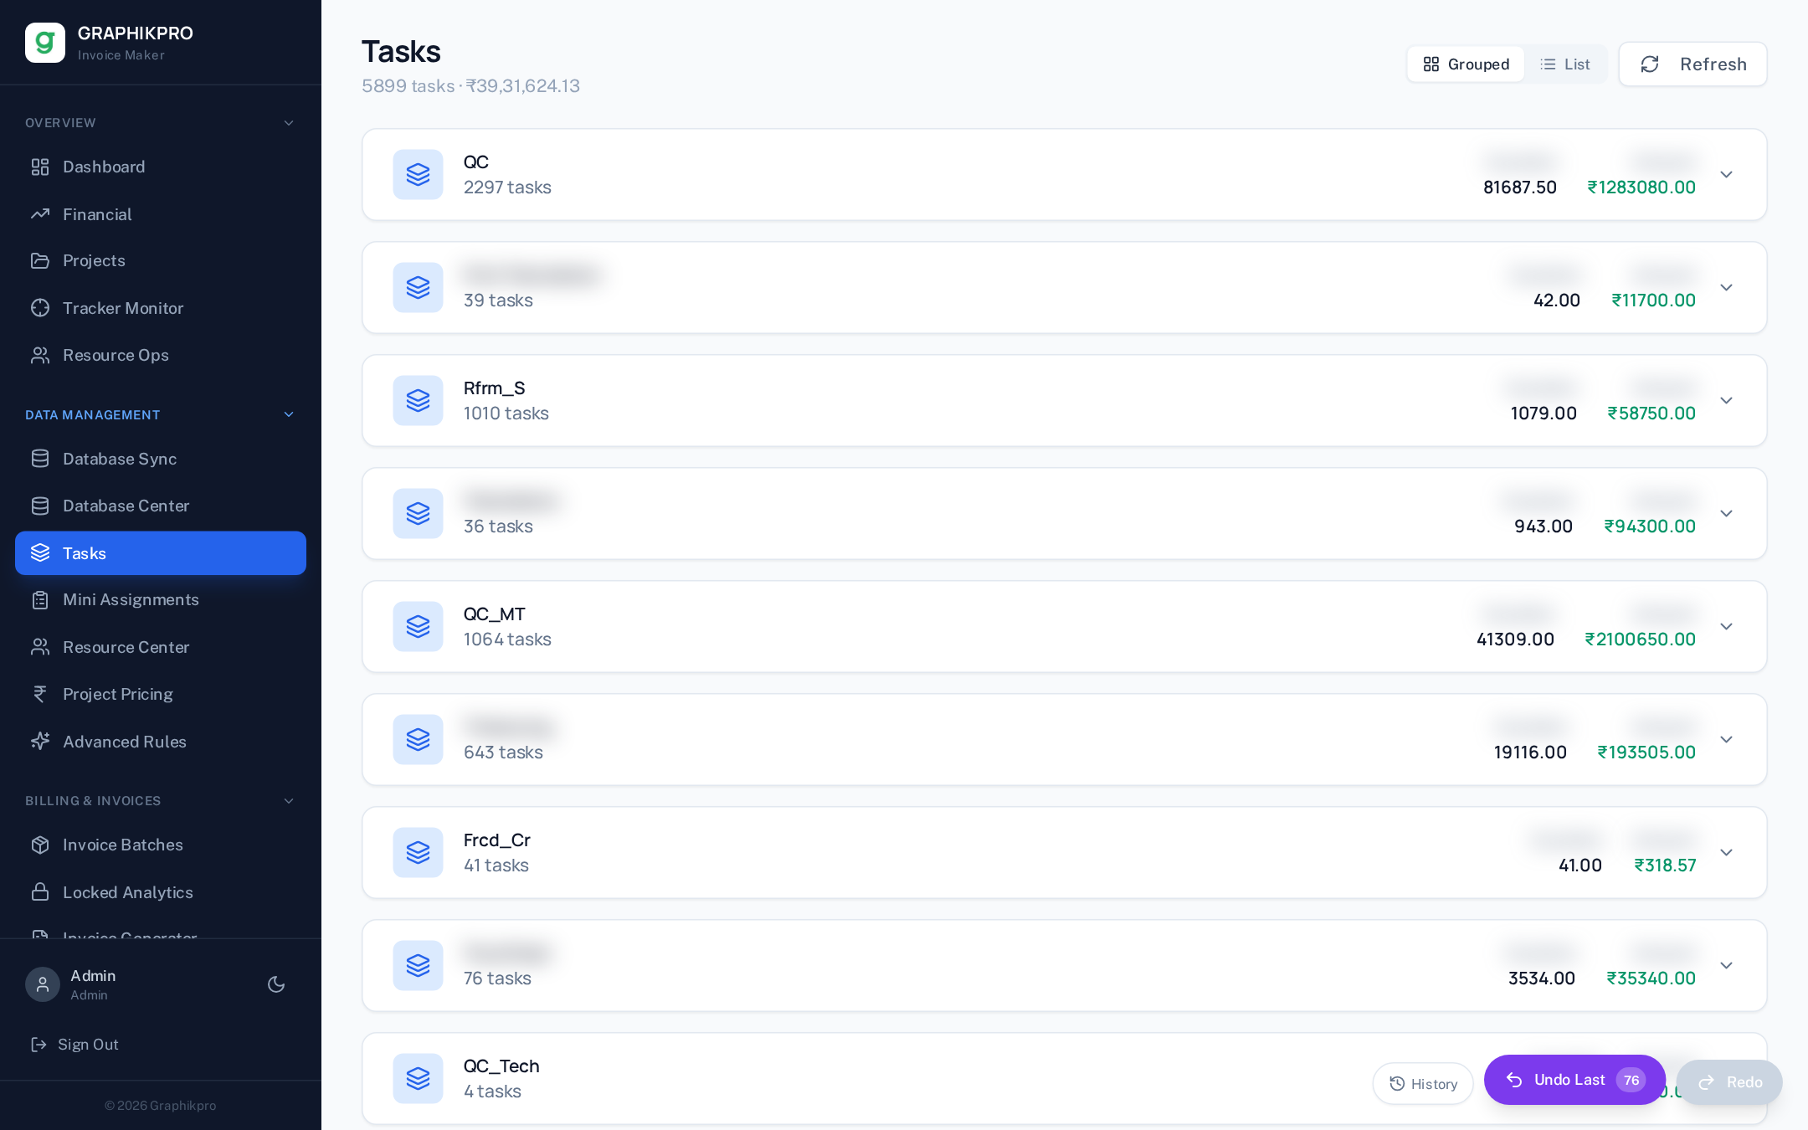The image size is (1808, 1130).
Task: Collapse the Overview section
Action: [x=289, y=123]
